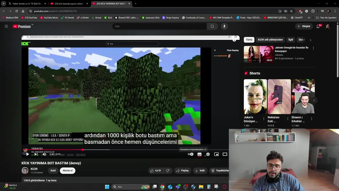
Task: Open options for Jahrein Omegle video
Action: [x=313, y=48]
